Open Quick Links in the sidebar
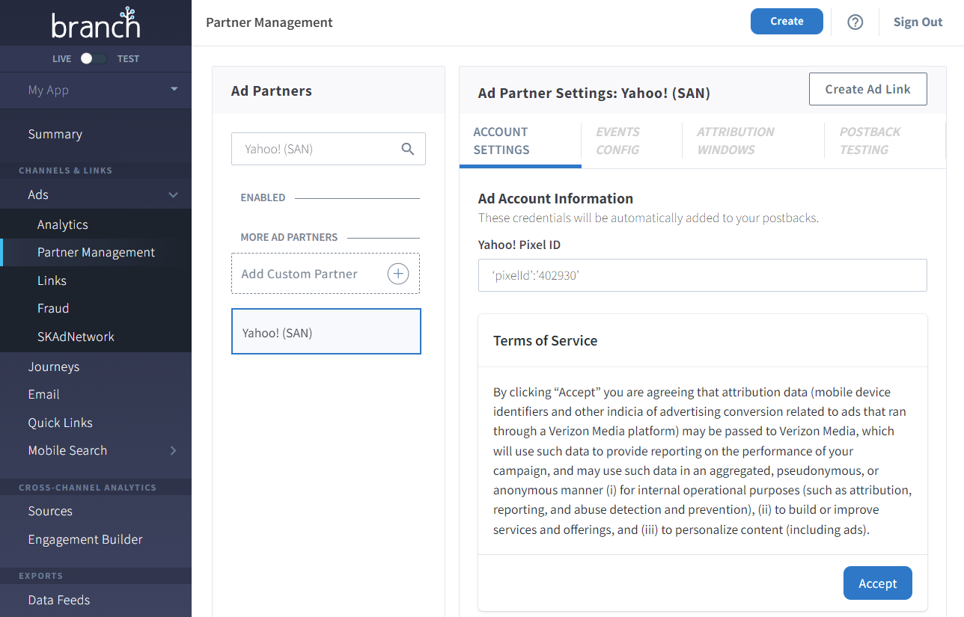Screen dimensions: 964x617 coord(61,423)
